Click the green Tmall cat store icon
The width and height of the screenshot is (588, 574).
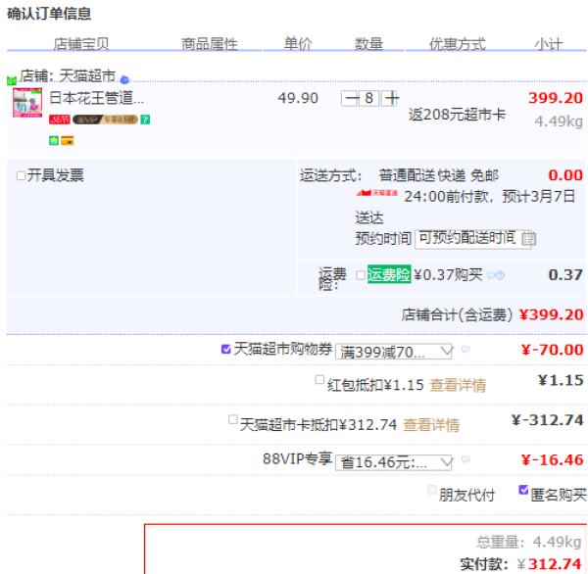pos(12,80)
